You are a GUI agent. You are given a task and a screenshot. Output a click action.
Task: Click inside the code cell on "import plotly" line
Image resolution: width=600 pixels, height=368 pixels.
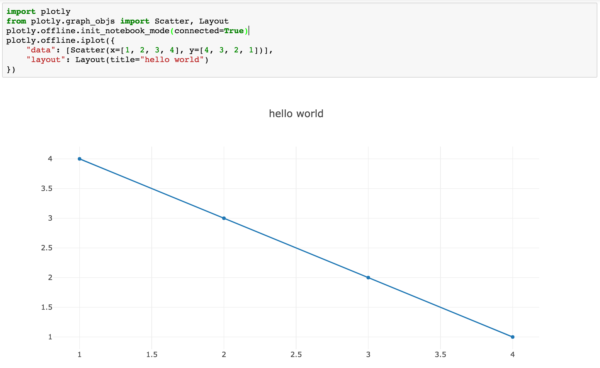pos(38,11)
